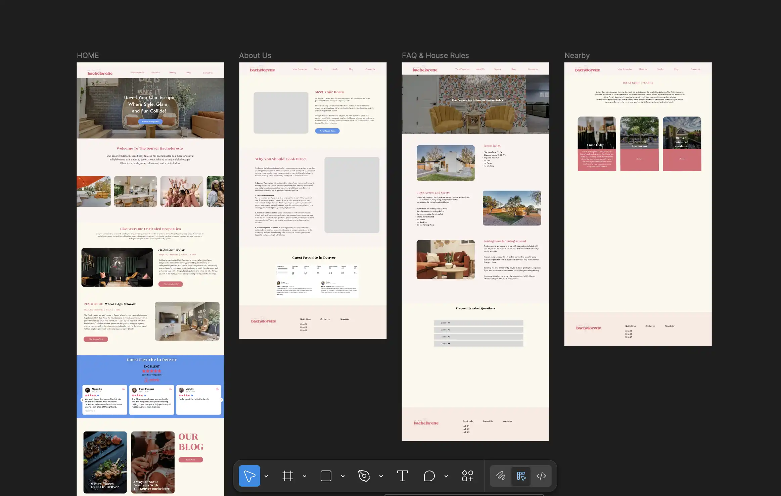
Task: Expand the Pen tool options dropdown
Action: pos(381,476)
